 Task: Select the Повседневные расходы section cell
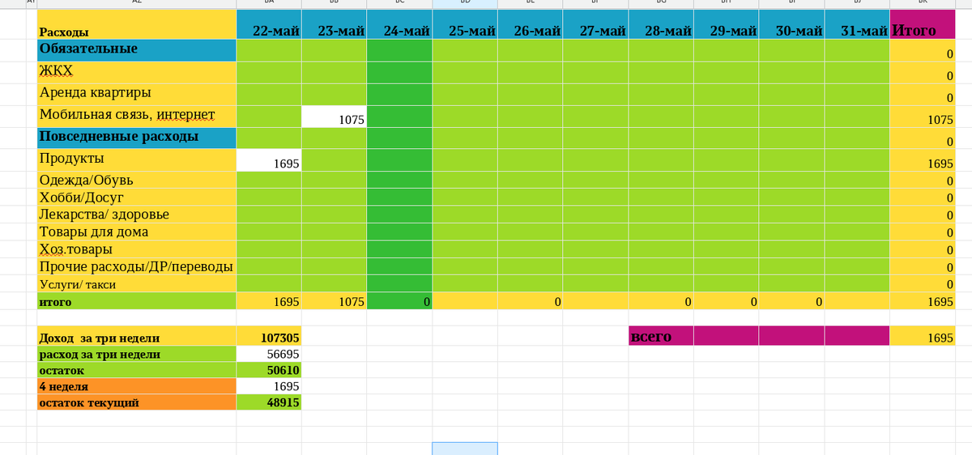[x=137, y=138]
